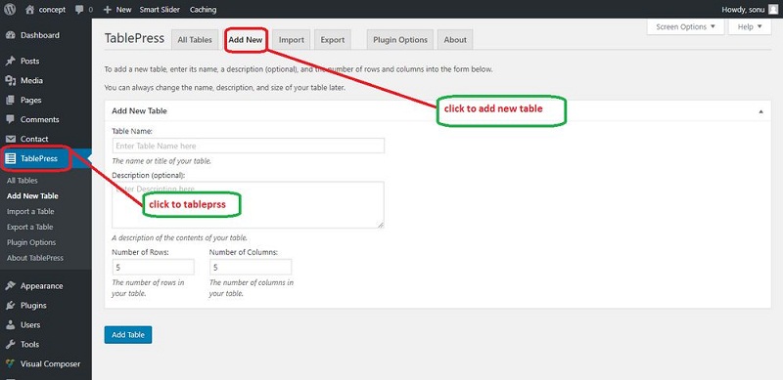The height and width of the screenshot is (380, 783).
Task: Click the sonu user avatar
Action: click(773, 9)
